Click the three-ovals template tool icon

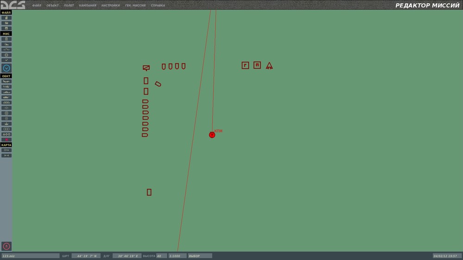coord(6,129)
